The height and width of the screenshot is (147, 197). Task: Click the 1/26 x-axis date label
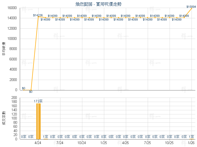coord(191,143)
